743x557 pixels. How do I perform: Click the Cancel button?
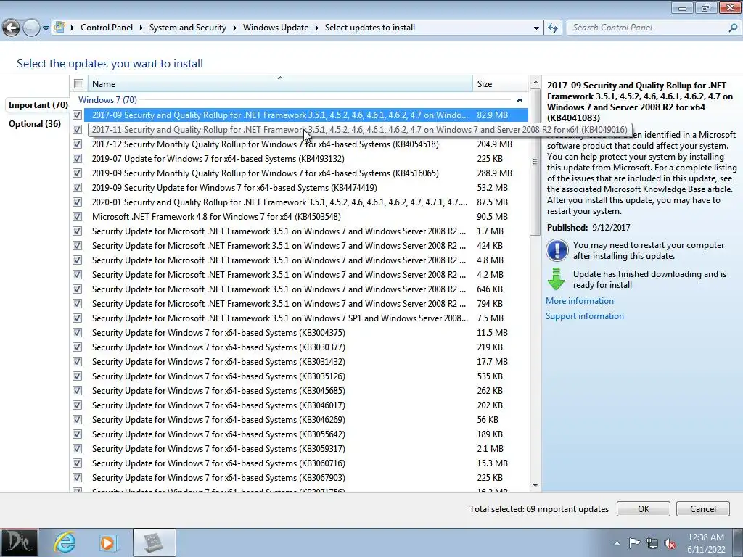(702, 508)
